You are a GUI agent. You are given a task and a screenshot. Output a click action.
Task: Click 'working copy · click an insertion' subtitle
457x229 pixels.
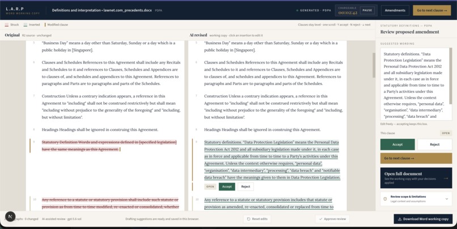coord(236,35)
